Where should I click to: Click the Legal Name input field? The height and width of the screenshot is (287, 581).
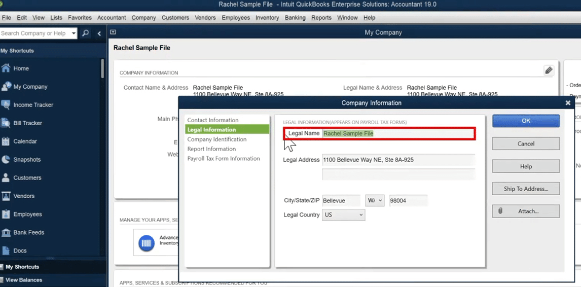398,133
